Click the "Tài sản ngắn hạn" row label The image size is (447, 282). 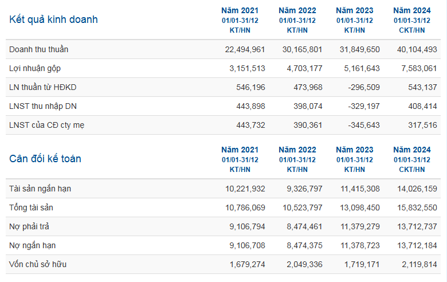(40, 189)
